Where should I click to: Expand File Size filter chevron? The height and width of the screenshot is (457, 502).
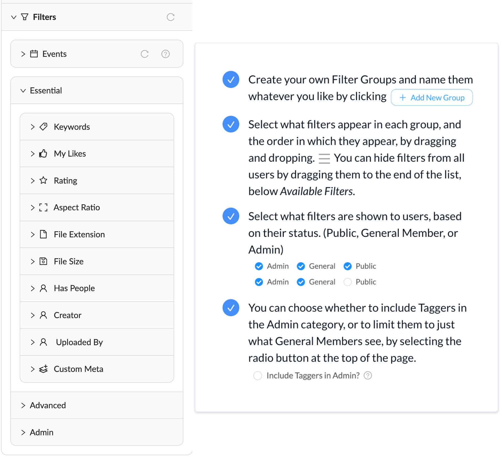coord(33,261)
